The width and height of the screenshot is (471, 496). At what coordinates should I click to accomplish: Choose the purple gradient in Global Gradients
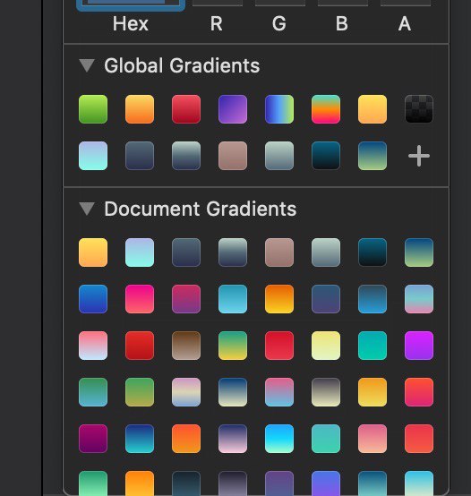tap(233, 109)
